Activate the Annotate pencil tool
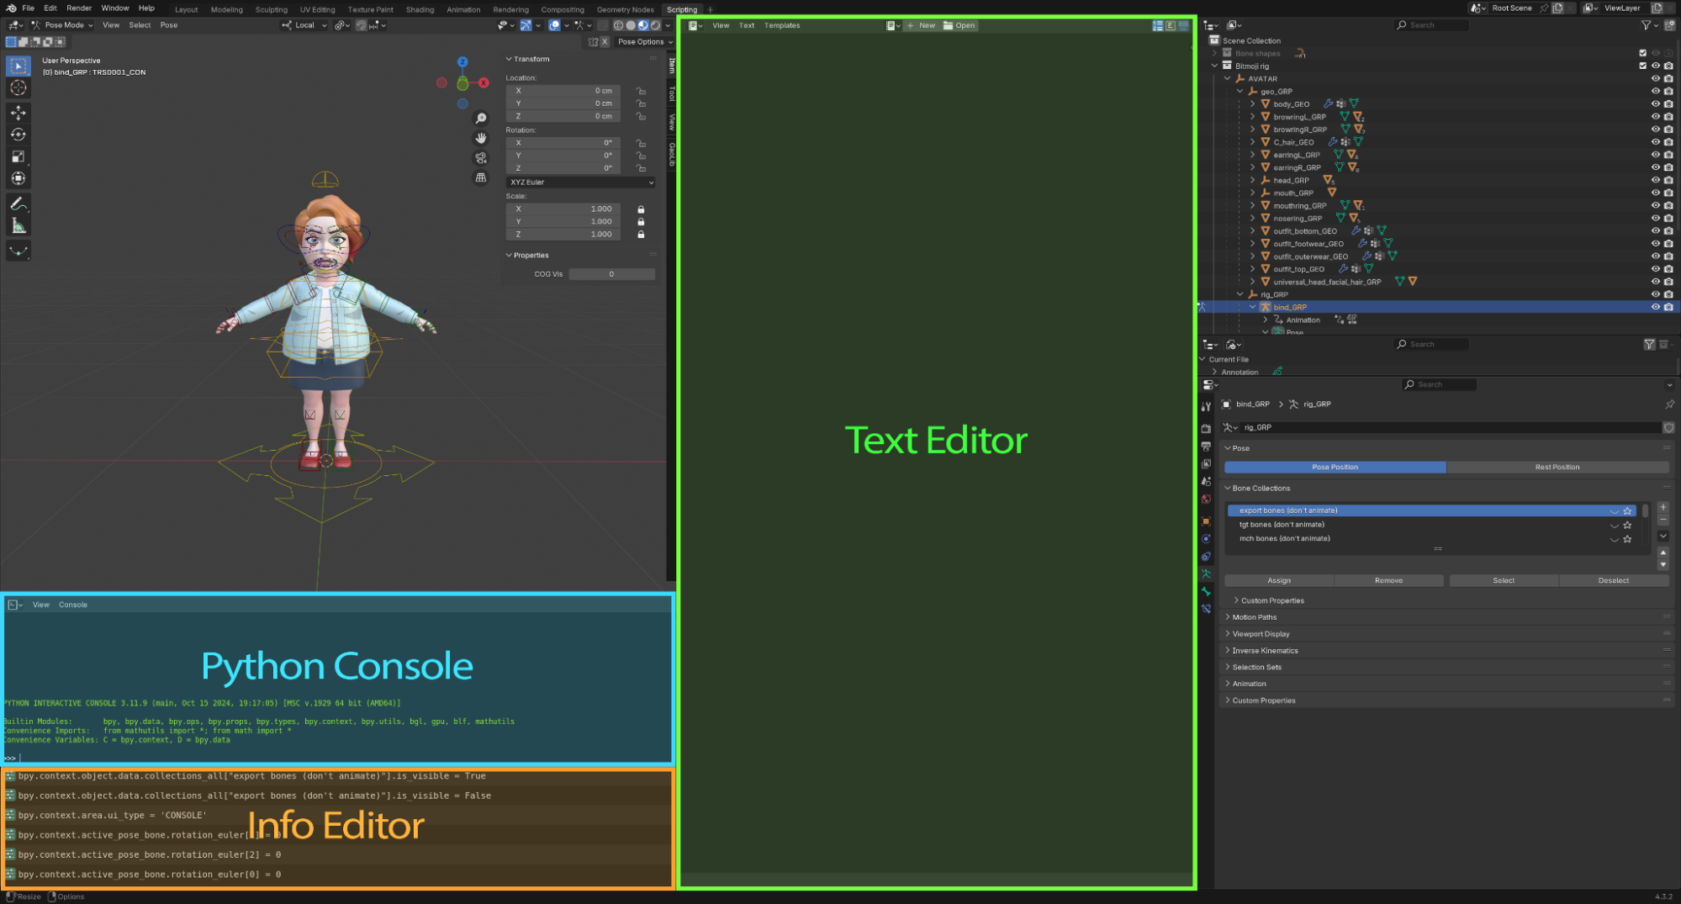Image resolution: width=1681 pixels, height=904 pixels. click(x=19, y=204)
